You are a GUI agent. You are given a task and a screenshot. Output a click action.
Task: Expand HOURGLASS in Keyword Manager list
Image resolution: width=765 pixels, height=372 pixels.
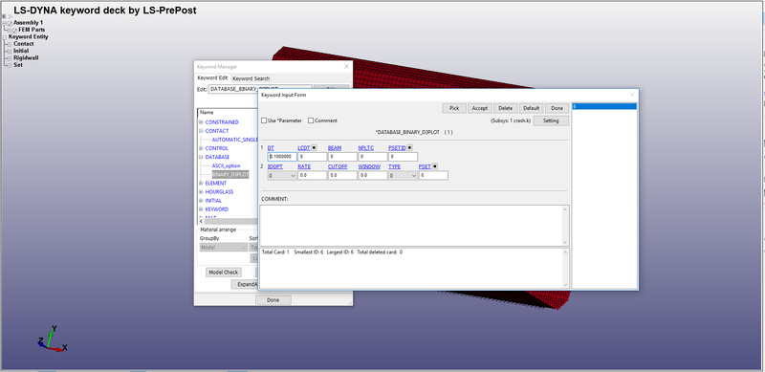point(201,192)
